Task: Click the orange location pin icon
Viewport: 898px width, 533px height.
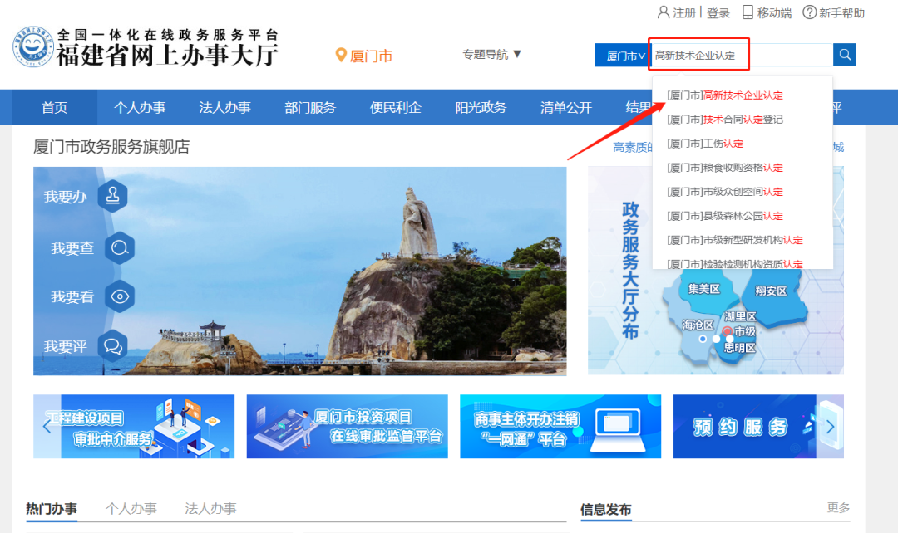Action: click(340, 56)
